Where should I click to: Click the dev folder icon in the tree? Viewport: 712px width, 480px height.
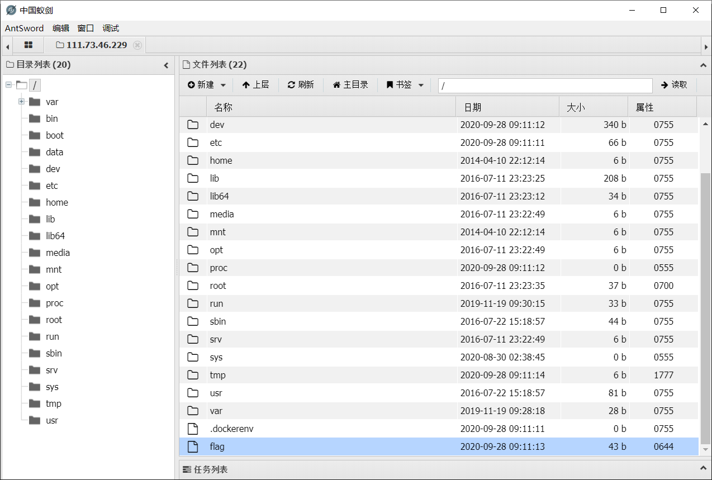pos(35,169)
